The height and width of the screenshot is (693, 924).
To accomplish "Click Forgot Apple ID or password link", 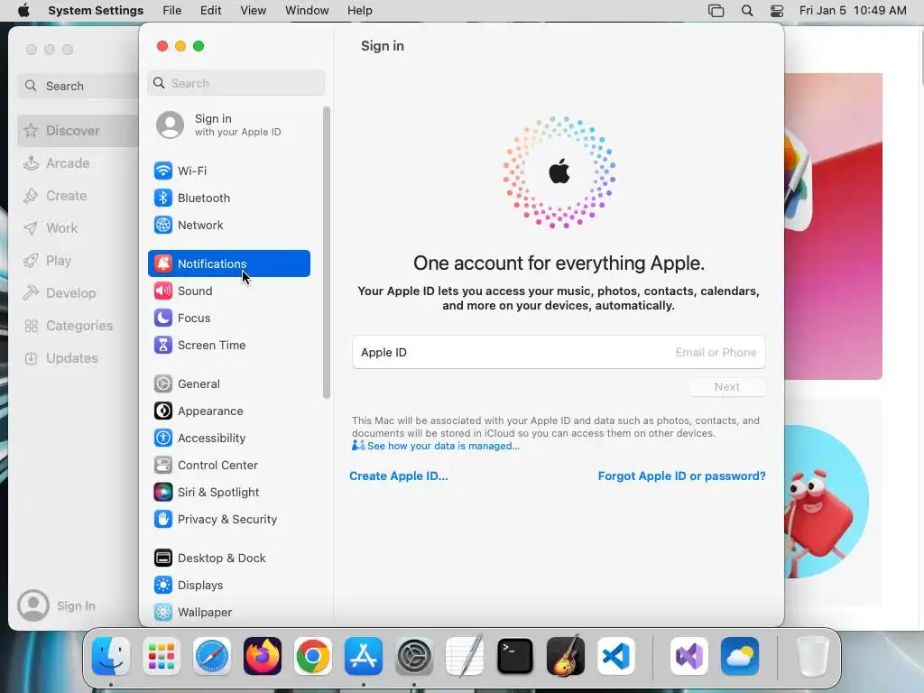I will click(x=682, y=476).
